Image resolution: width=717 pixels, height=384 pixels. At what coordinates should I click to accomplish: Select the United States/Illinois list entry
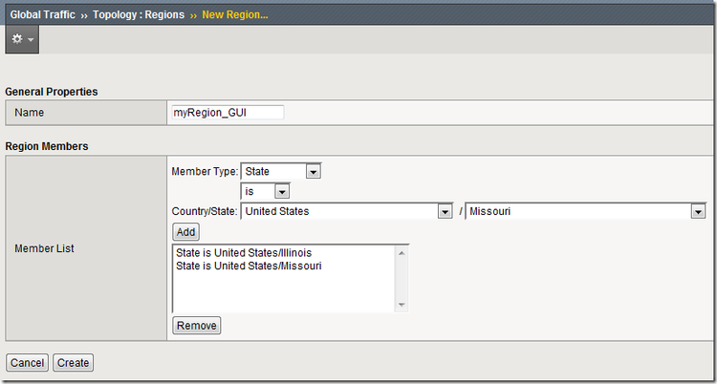pyautogui.click(x=244, y=252)
